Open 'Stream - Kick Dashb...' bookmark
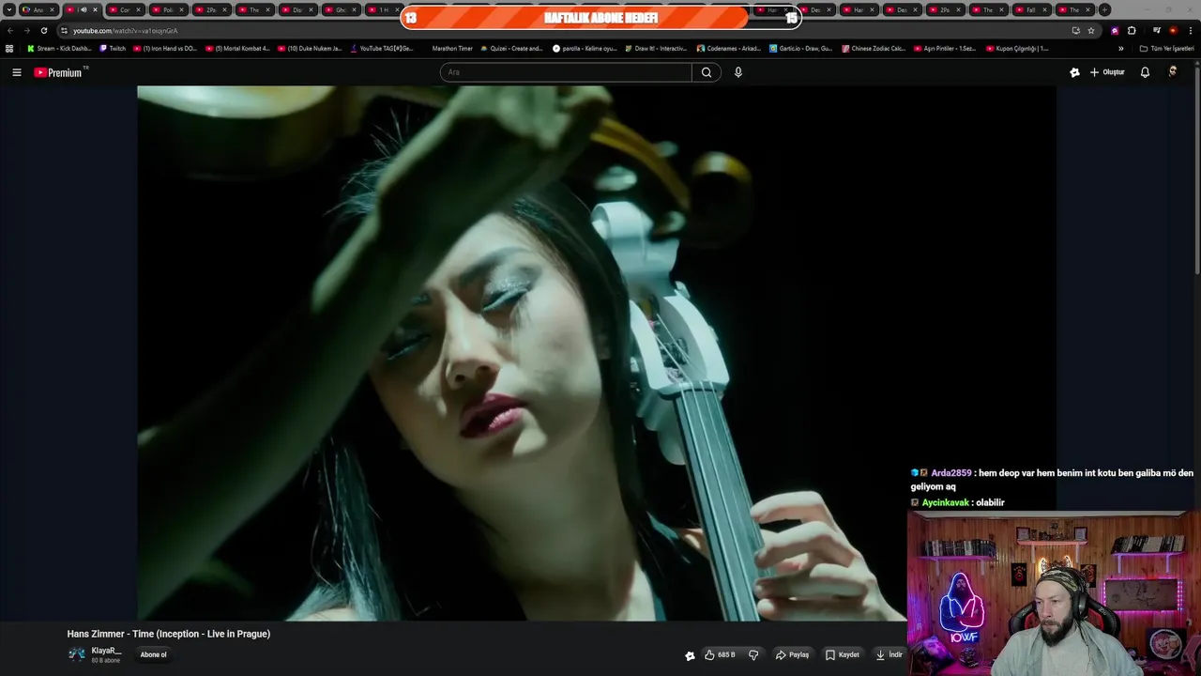The width and height of the screenshot is (1201, 676). click(x=60, y=49)
